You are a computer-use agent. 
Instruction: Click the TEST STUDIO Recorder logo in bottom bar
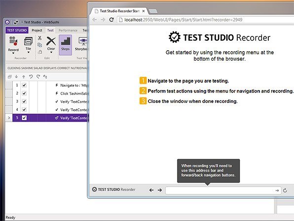click(x=113, y=189)
